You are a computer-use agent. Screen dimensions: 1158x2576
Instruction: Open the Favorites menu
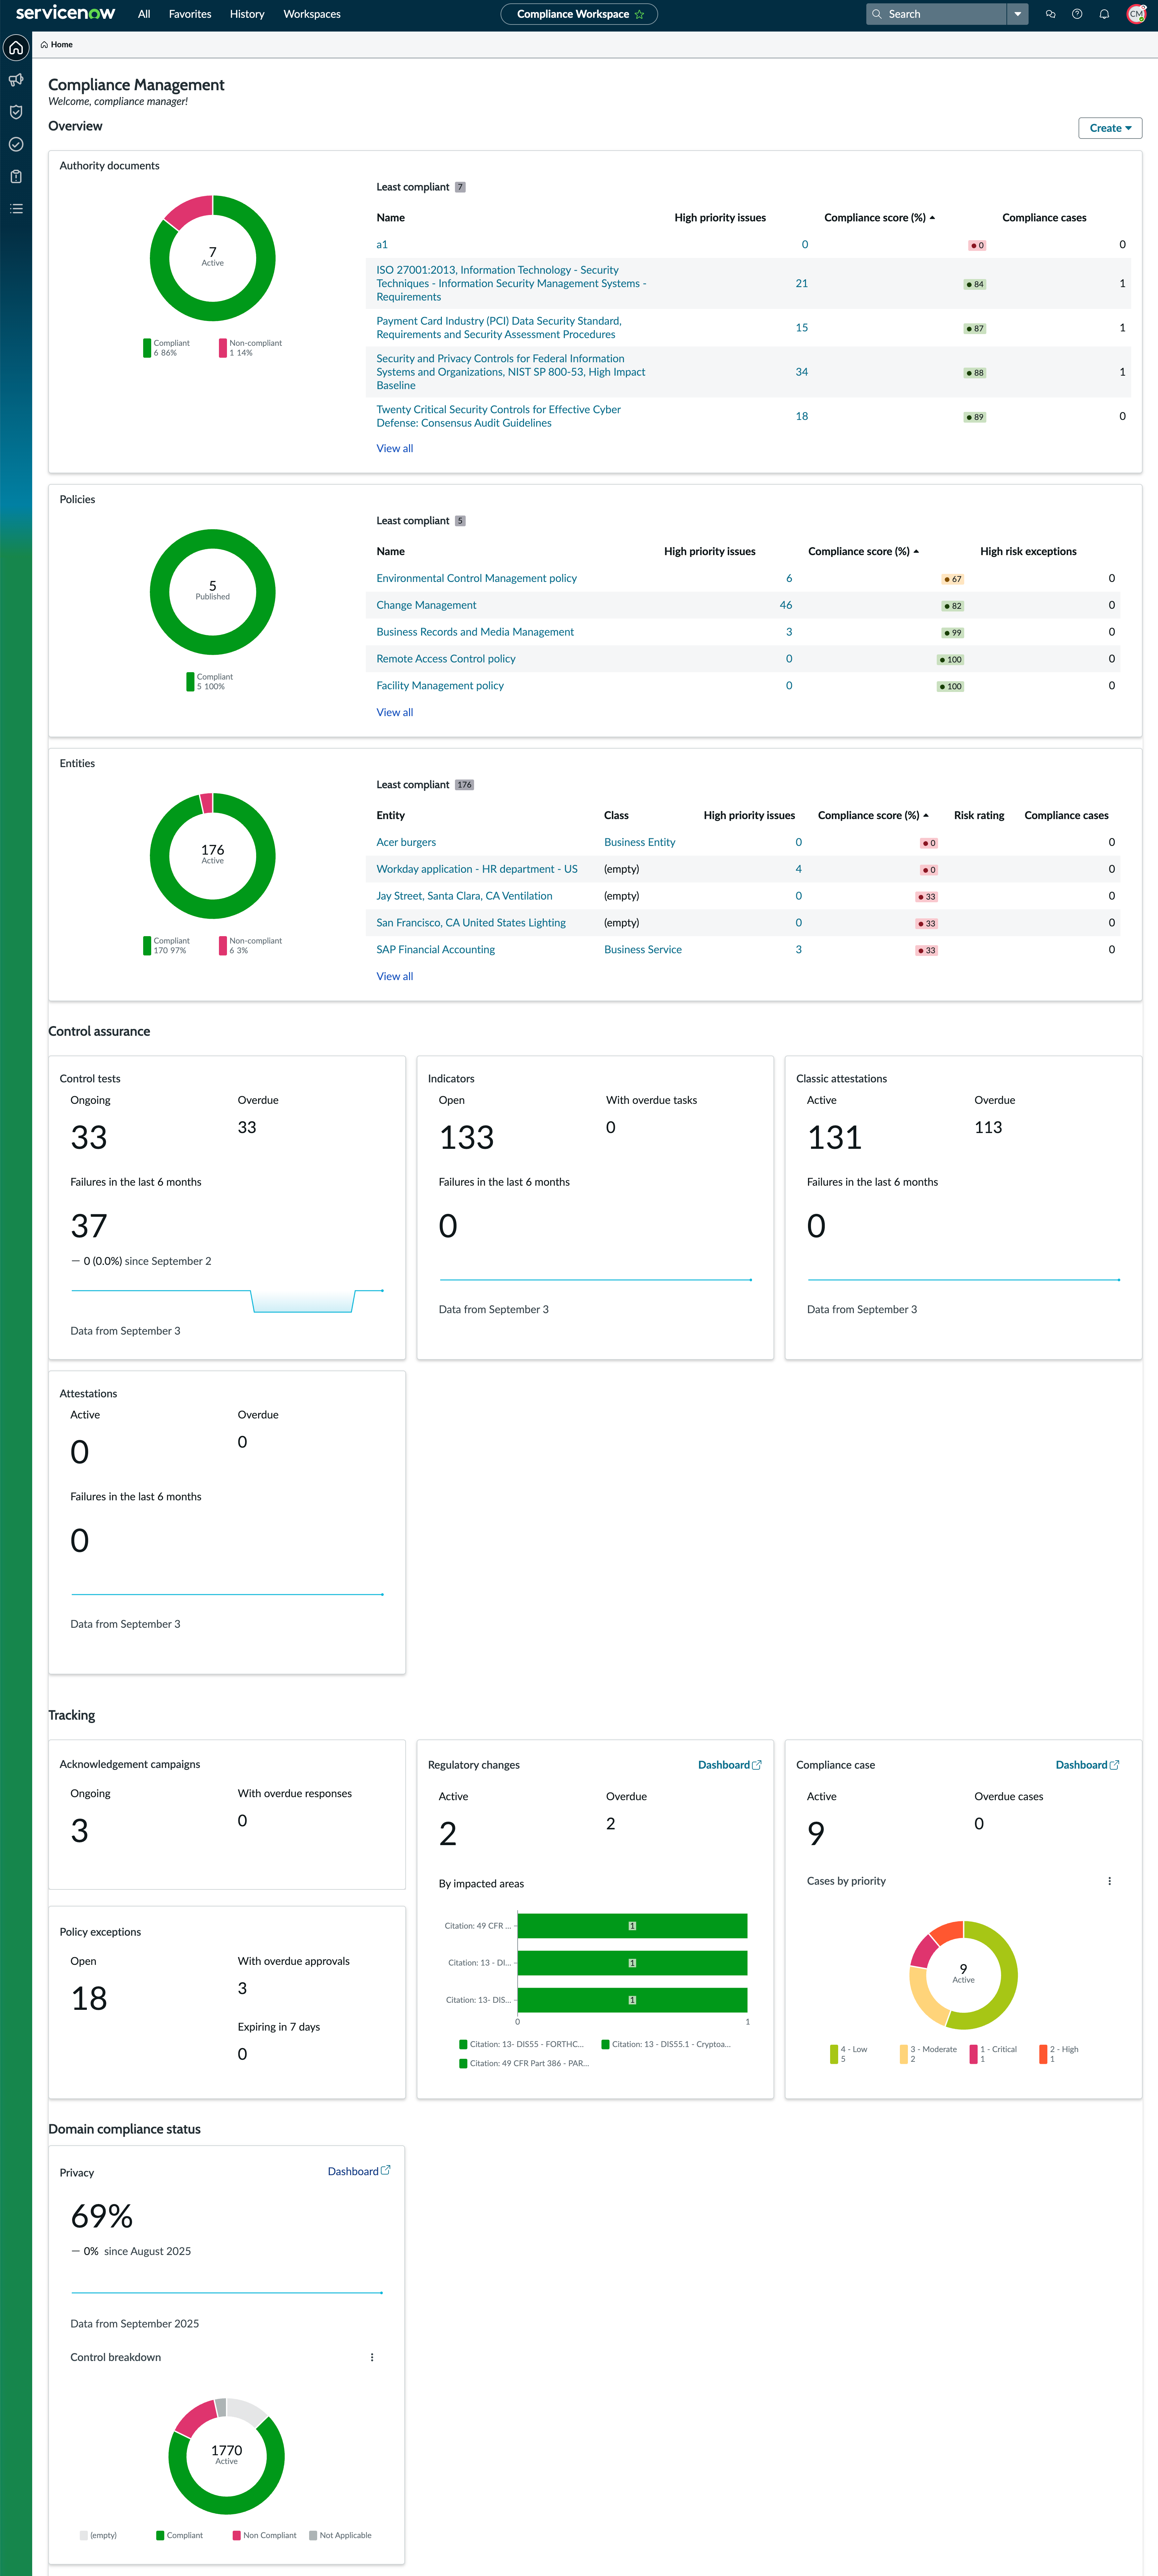coord(190,14)
